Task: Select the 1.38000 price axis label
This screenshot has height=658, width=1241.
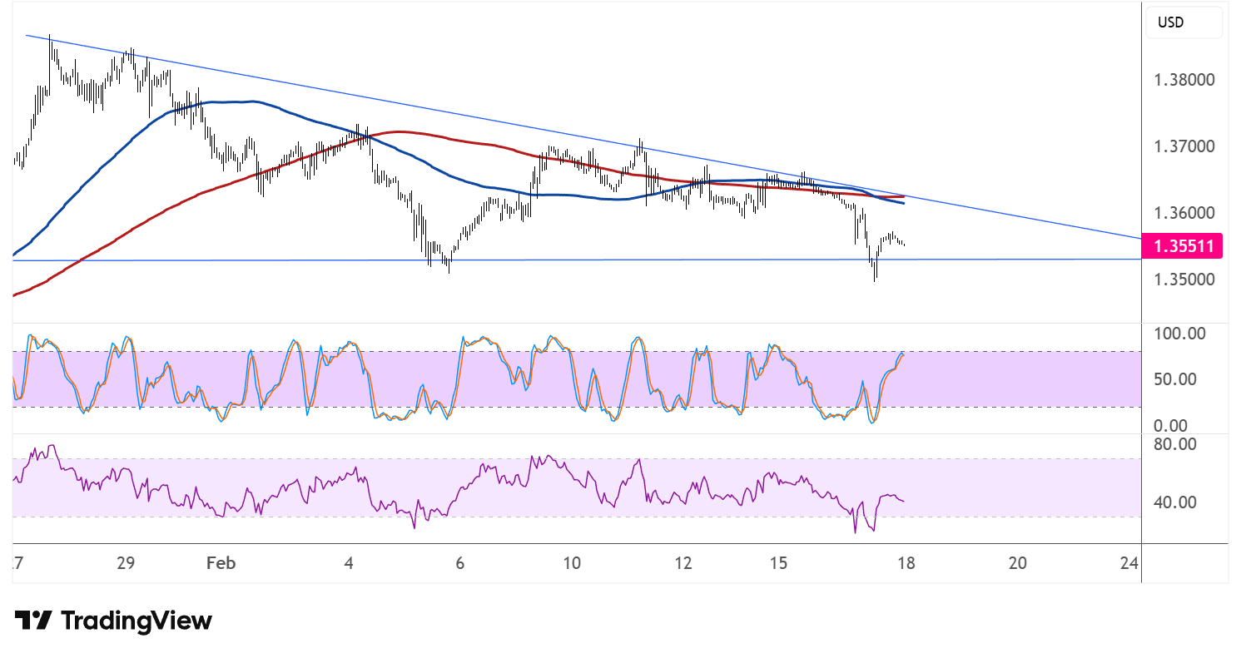Action: (1184, 81)
